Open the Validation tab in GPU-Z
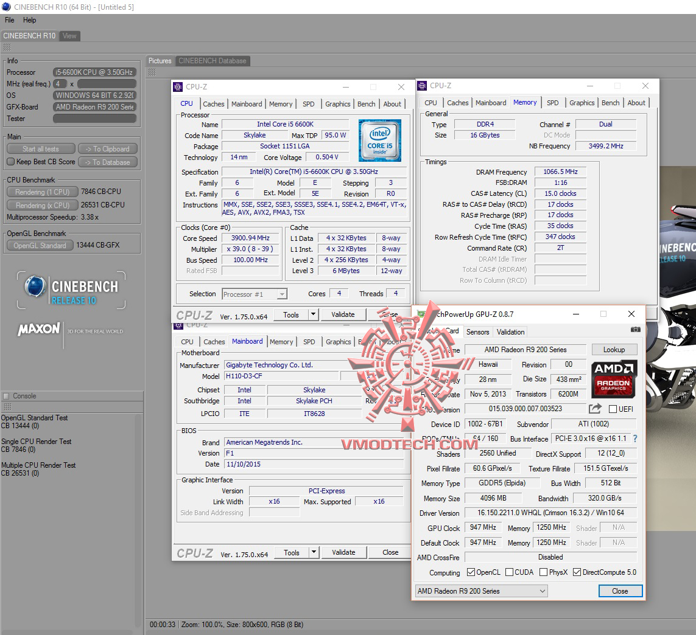 510,331
